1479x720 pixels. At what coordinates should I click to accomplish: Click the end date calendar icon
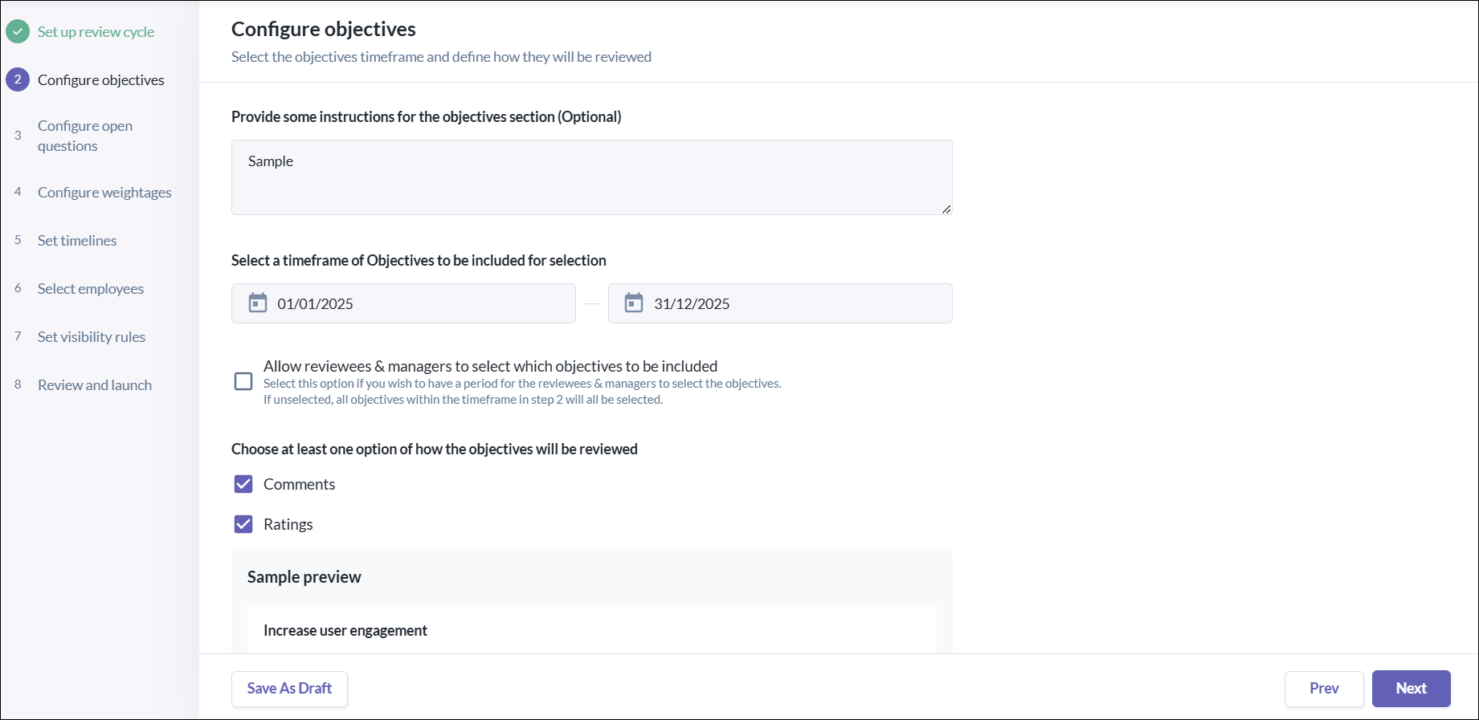(x=634, y=303)
